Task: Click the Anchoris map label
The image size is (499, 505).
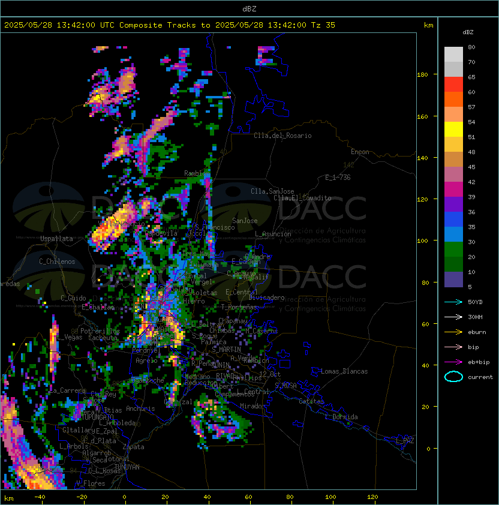Action: 140,408
